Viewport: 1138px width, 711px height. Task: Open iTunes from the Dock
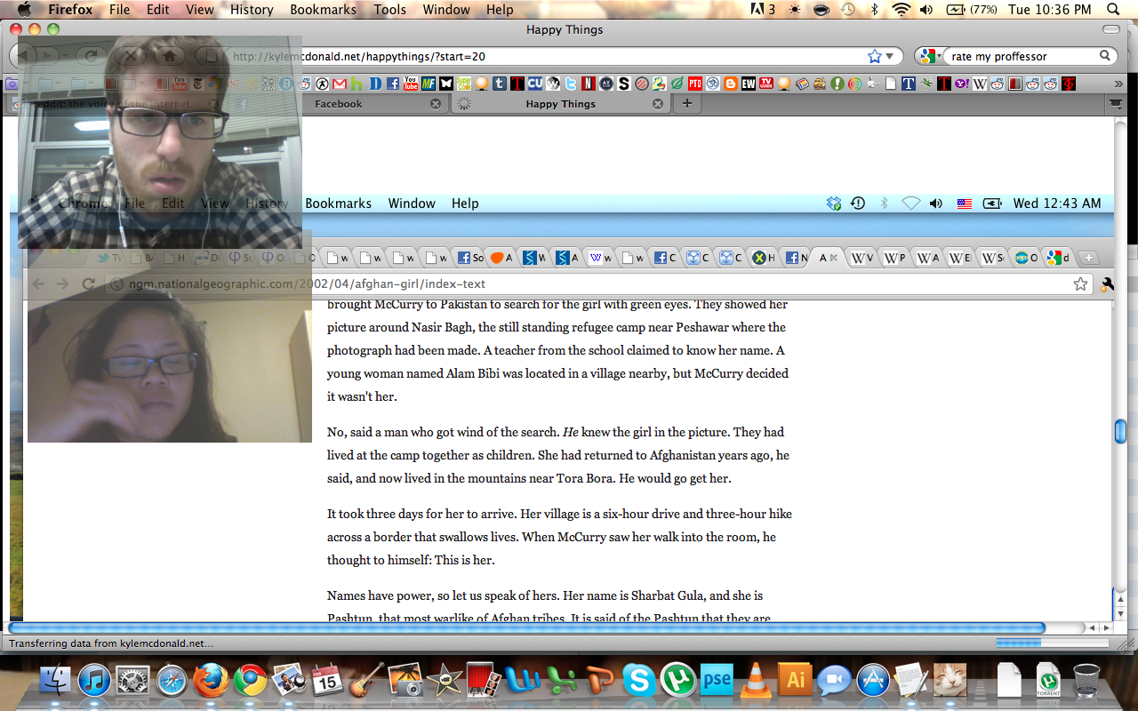(x=94, y=681)
